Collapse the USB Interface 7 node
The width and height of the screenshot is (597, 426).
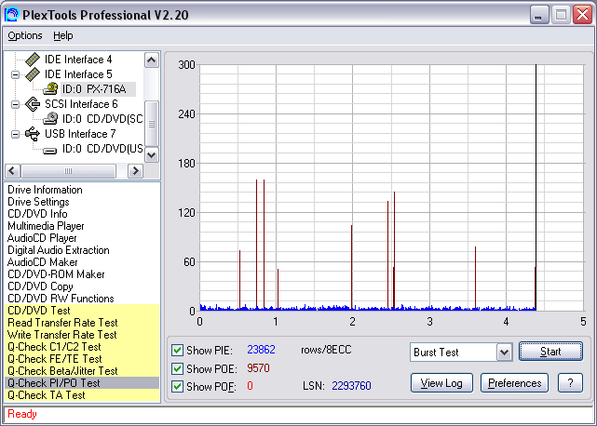(x=15, y=134)
